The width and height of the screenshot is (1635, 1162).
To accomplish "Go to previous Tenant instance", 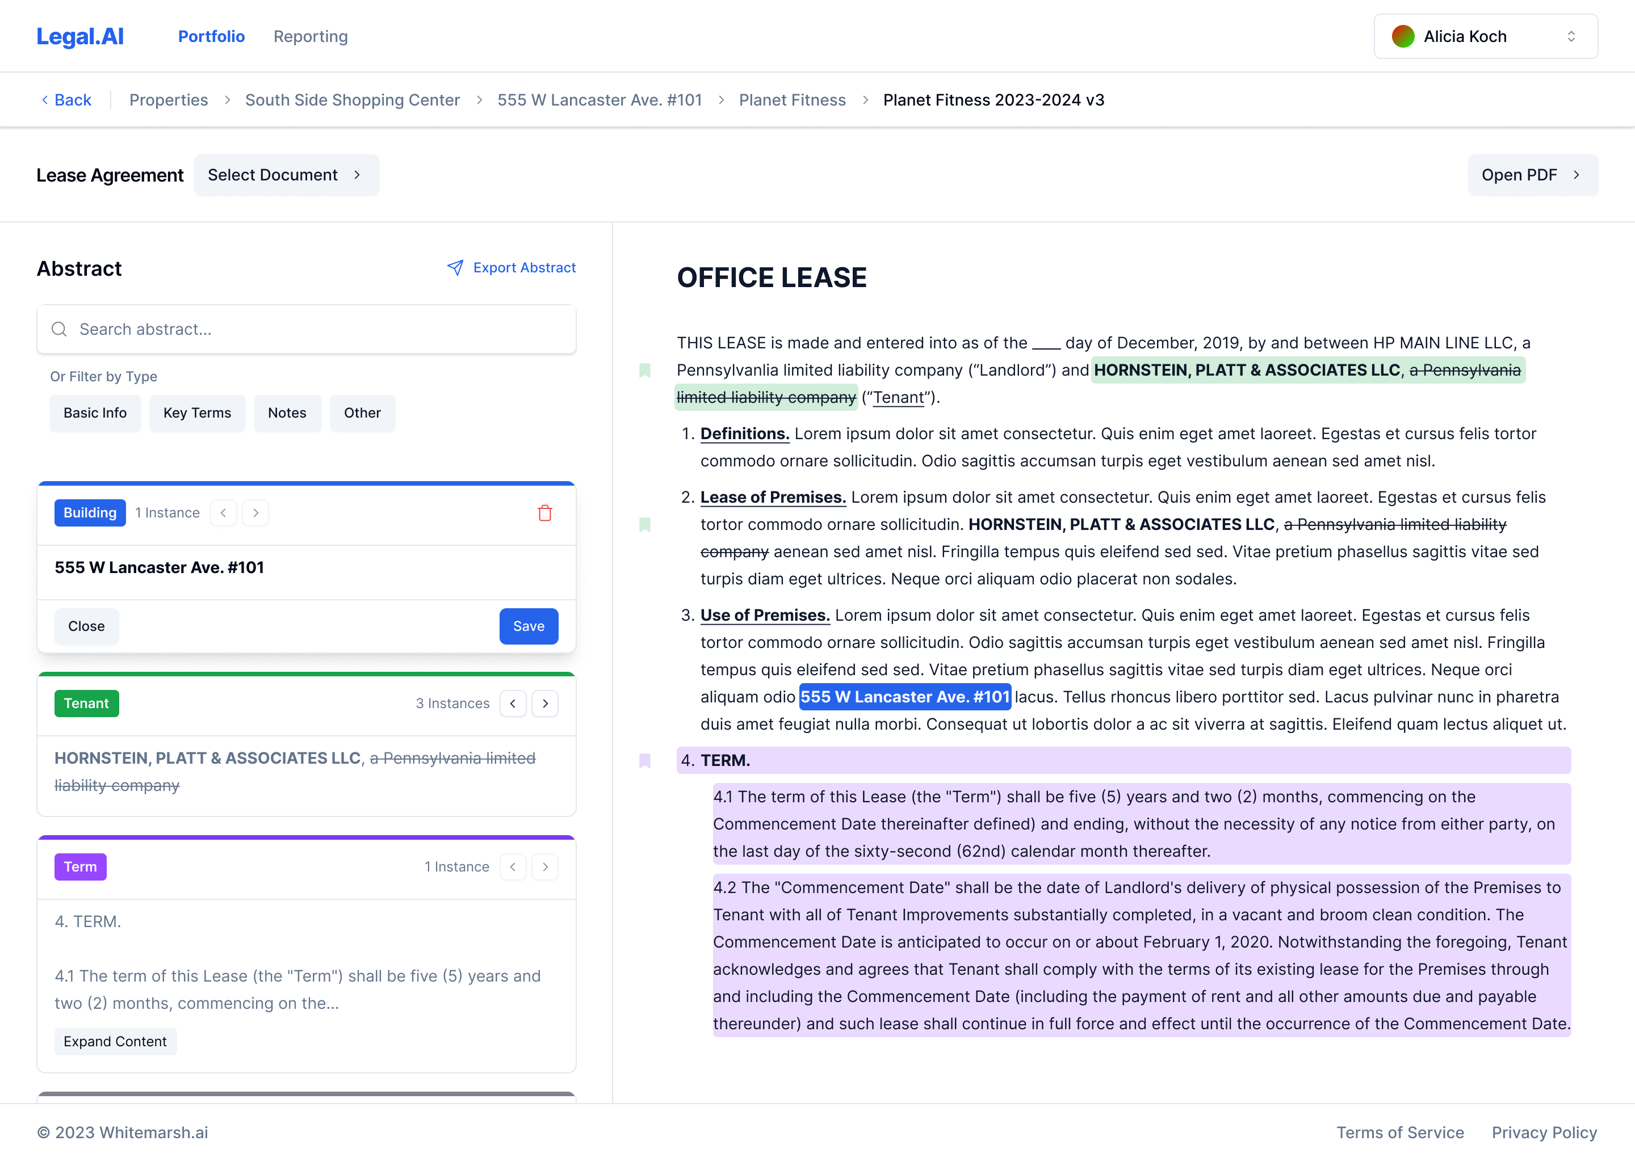I will tap(513, 704).
